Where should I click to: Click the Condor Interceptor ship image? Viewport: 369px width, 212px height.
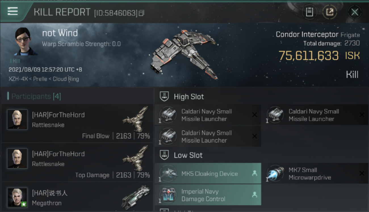point(184,55)
